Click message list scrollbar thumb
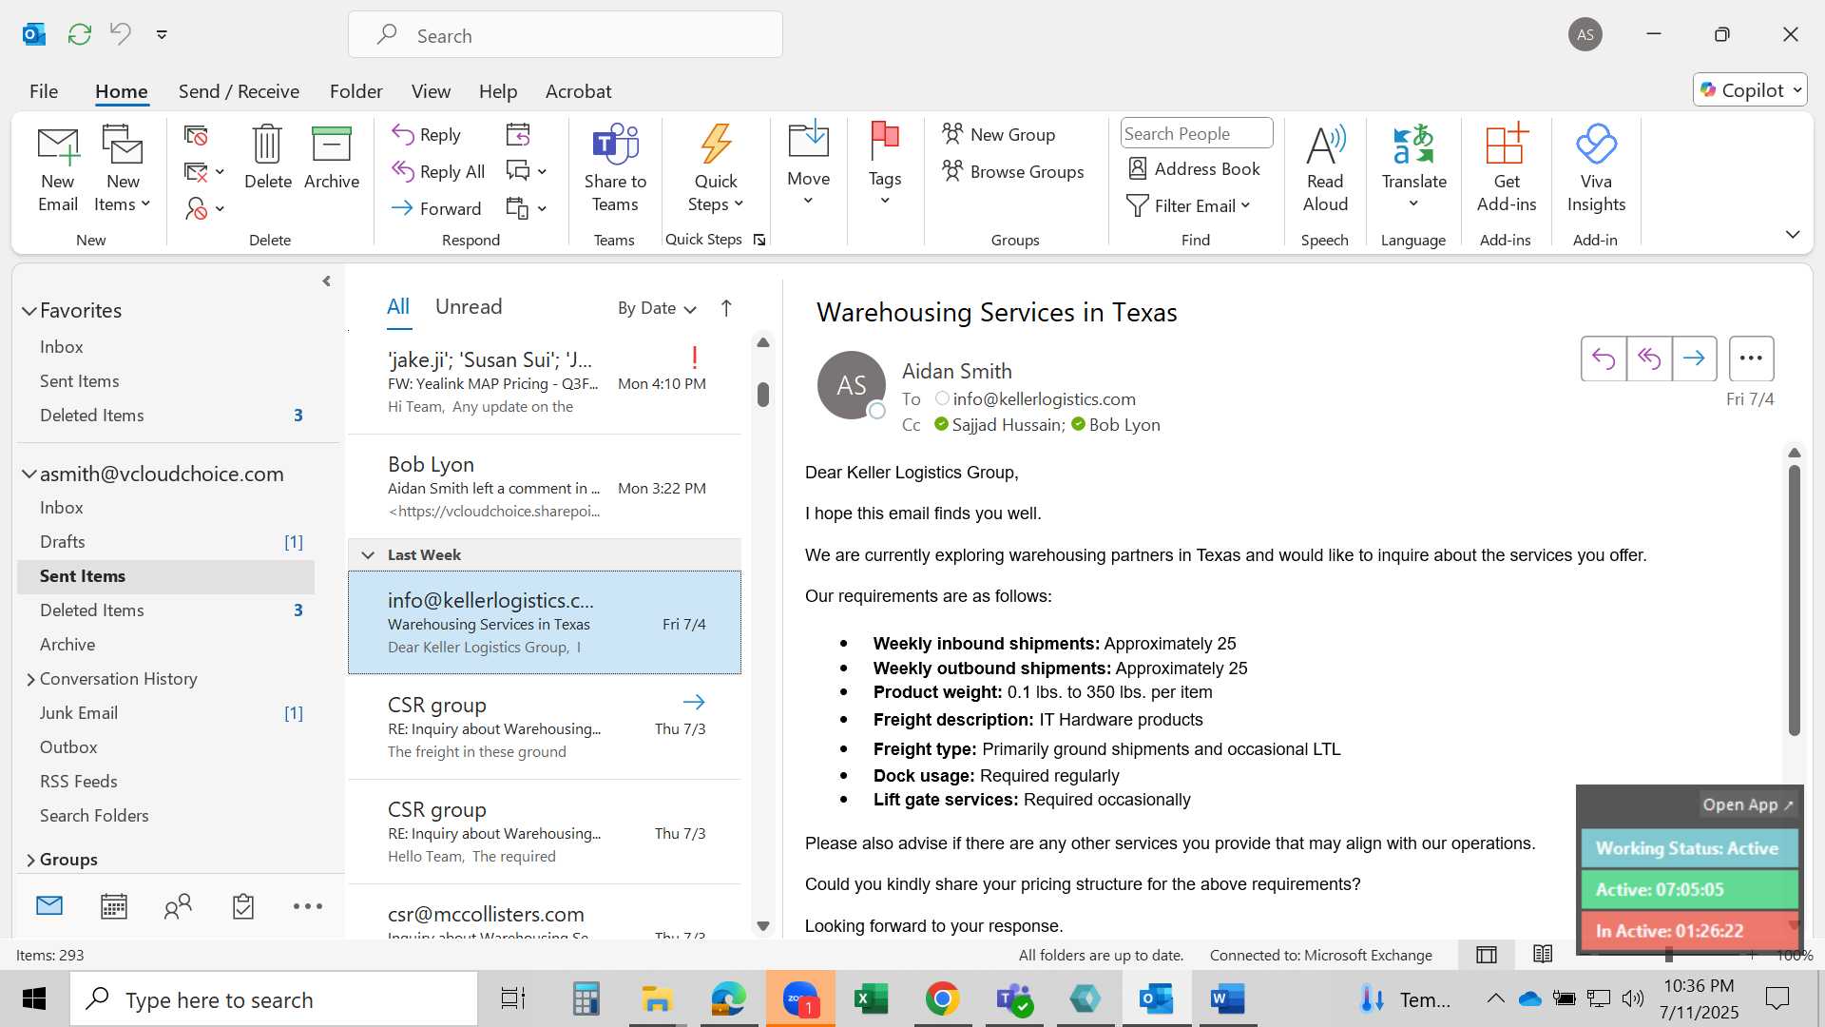The height and width of the screenshot is (1027, 1825). click(x=763, y=394)
